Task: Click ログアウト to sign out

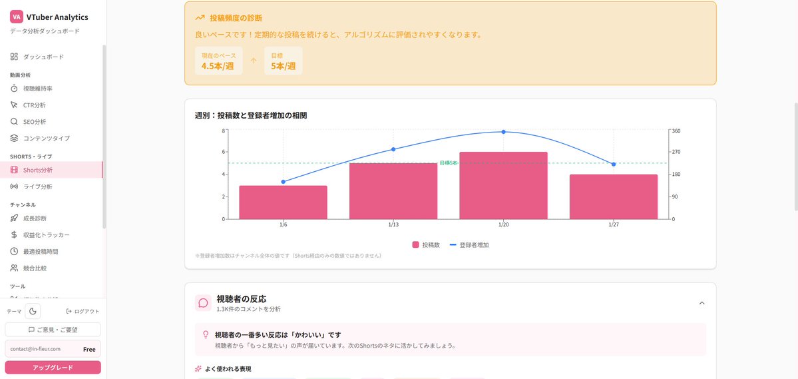Action: [83, 311]
